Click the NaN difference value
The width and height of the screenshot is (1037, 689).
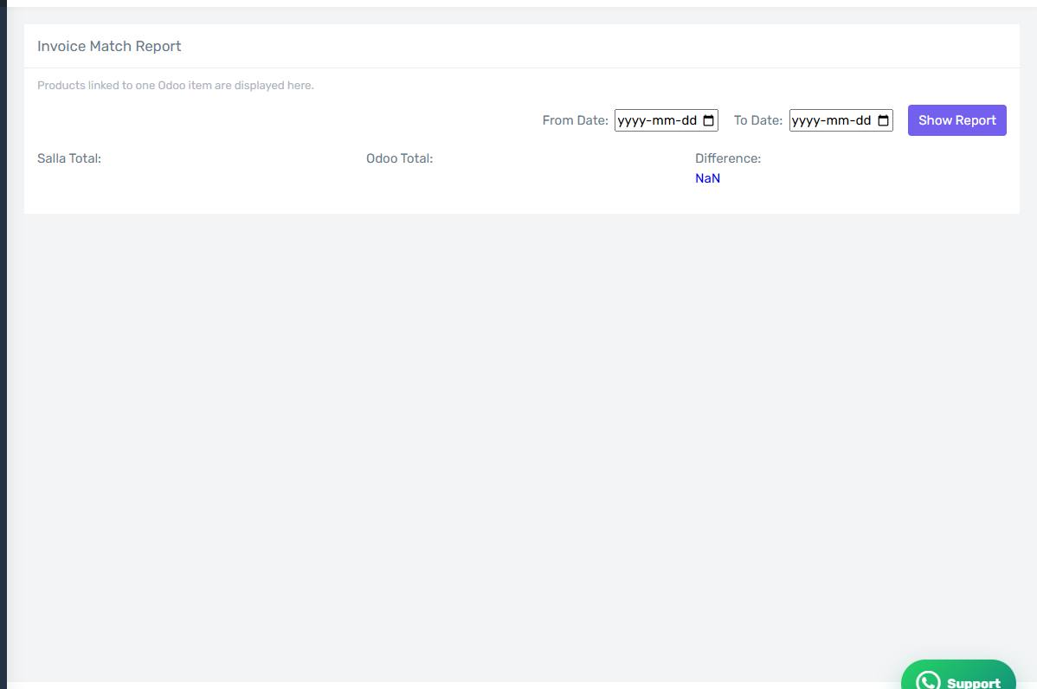tap(707, 177)
